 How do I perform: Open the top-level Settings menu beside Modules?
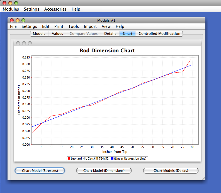point(31,9)
